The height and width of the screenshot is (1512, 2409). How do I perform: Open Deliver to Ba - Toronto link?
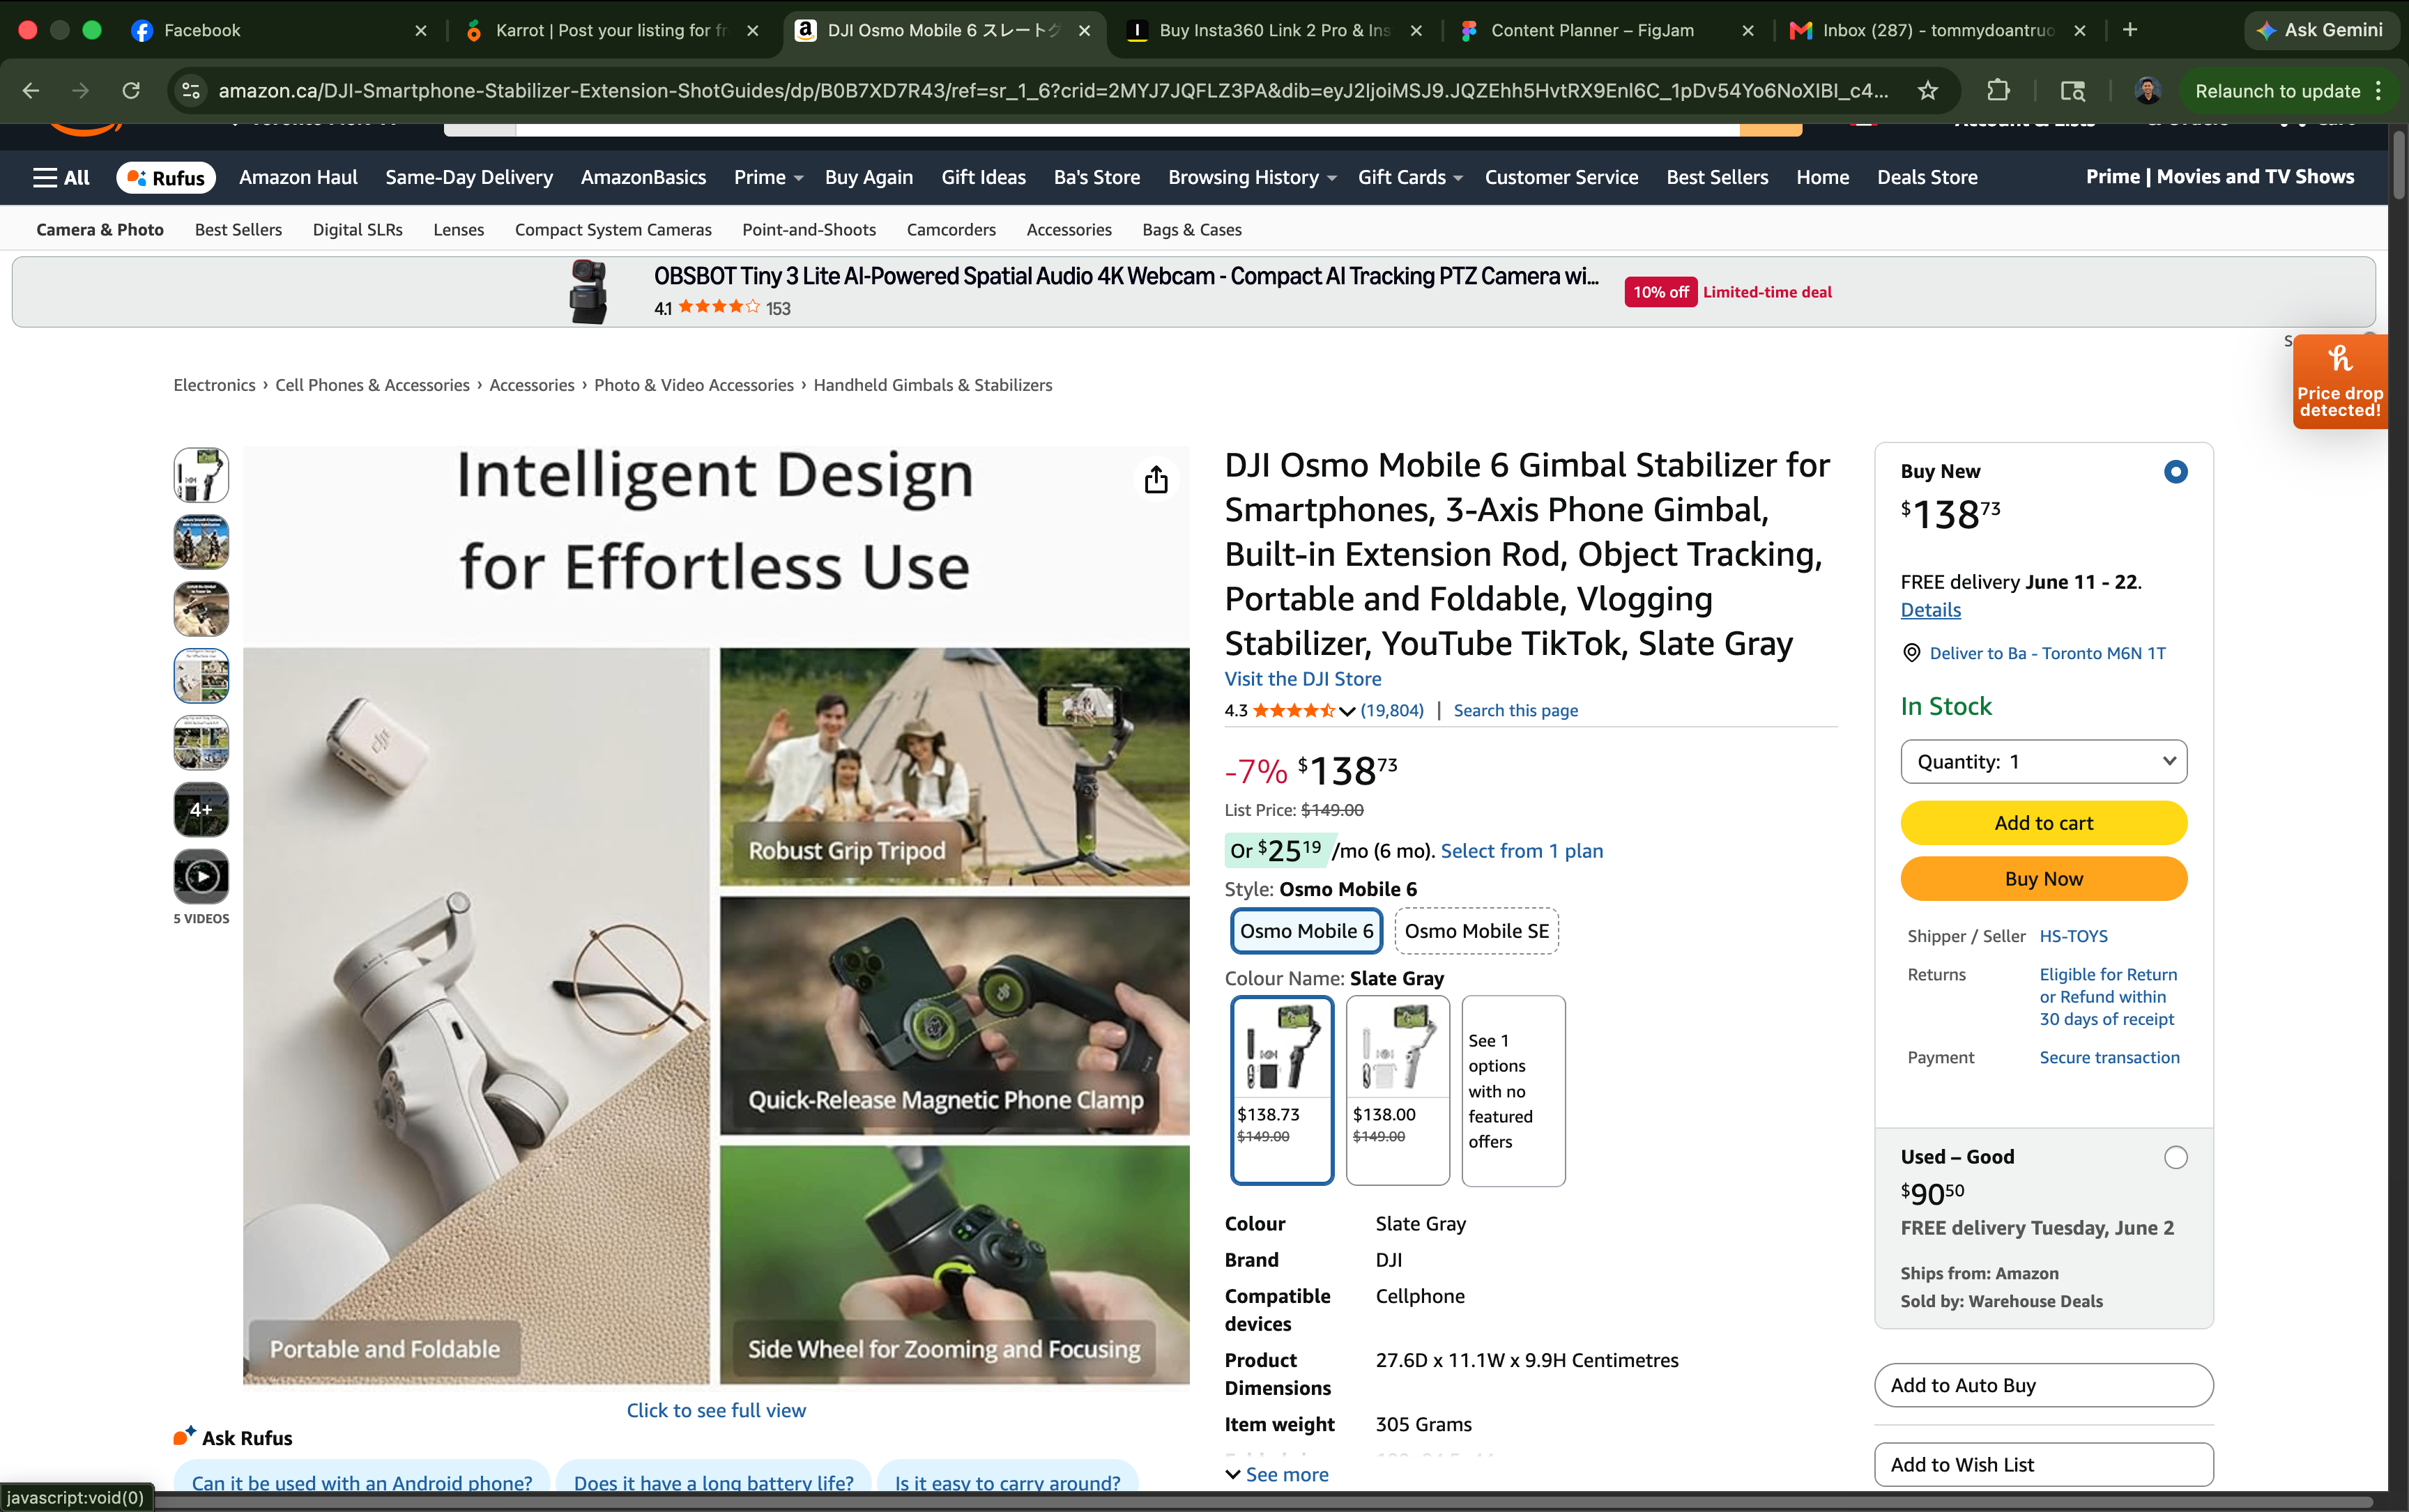click(2047, 653)
